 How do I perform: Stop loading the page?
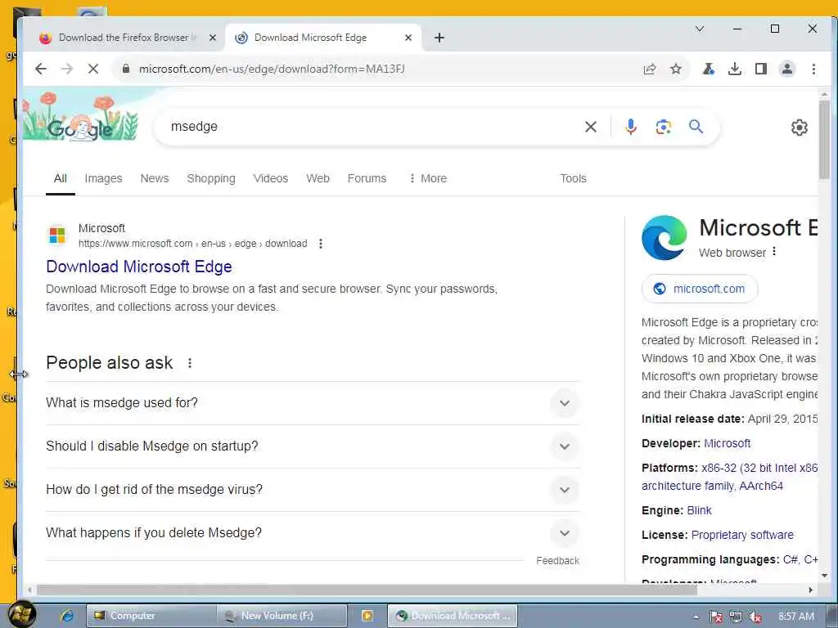pyautogui.click(x=93, y=69)
